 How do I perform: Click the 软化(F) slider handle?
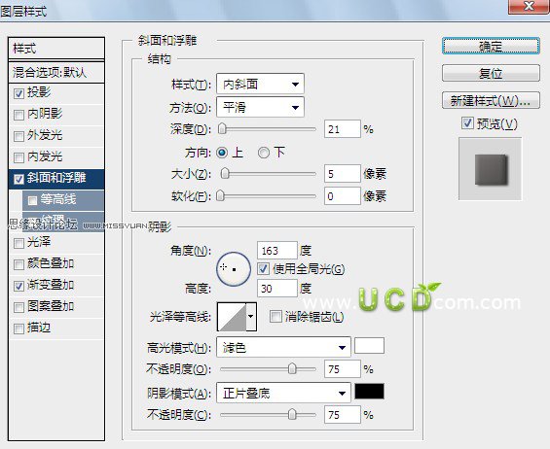(x=220, y=195)
